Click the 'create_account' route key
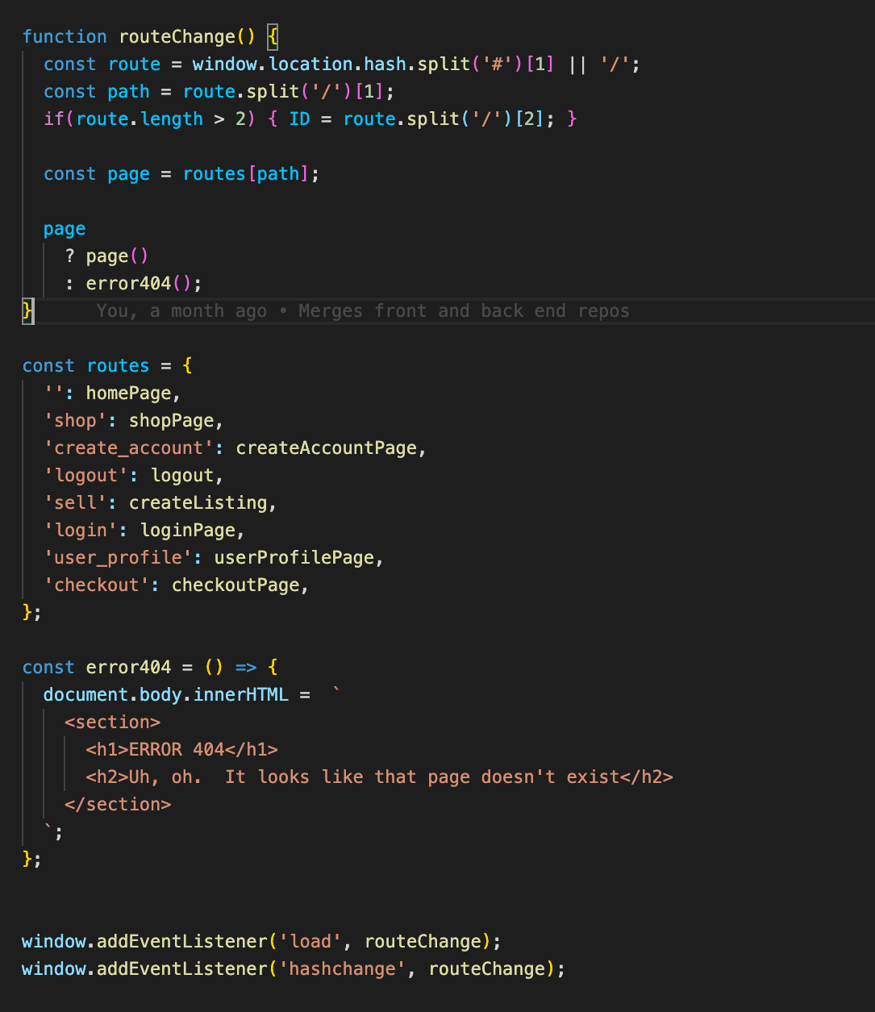Viewport: 875px width, 1012px height. (129, 448)
